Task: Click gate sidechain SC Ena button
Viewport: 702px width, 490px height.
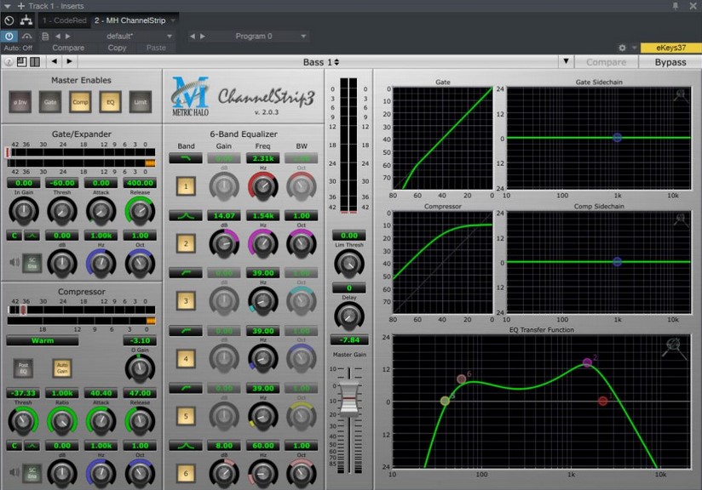Action: click(32, 263)
